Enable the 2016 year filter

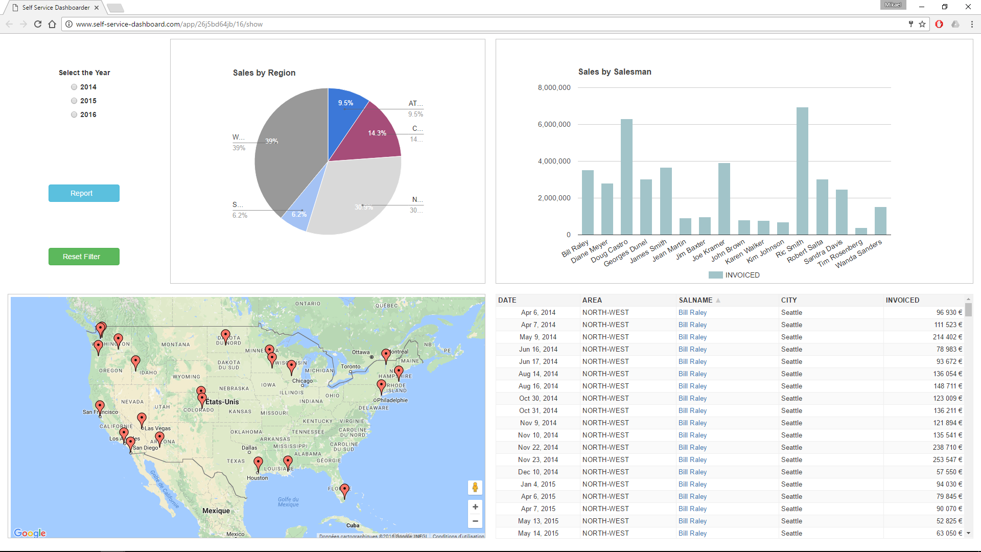click(74, 114)
